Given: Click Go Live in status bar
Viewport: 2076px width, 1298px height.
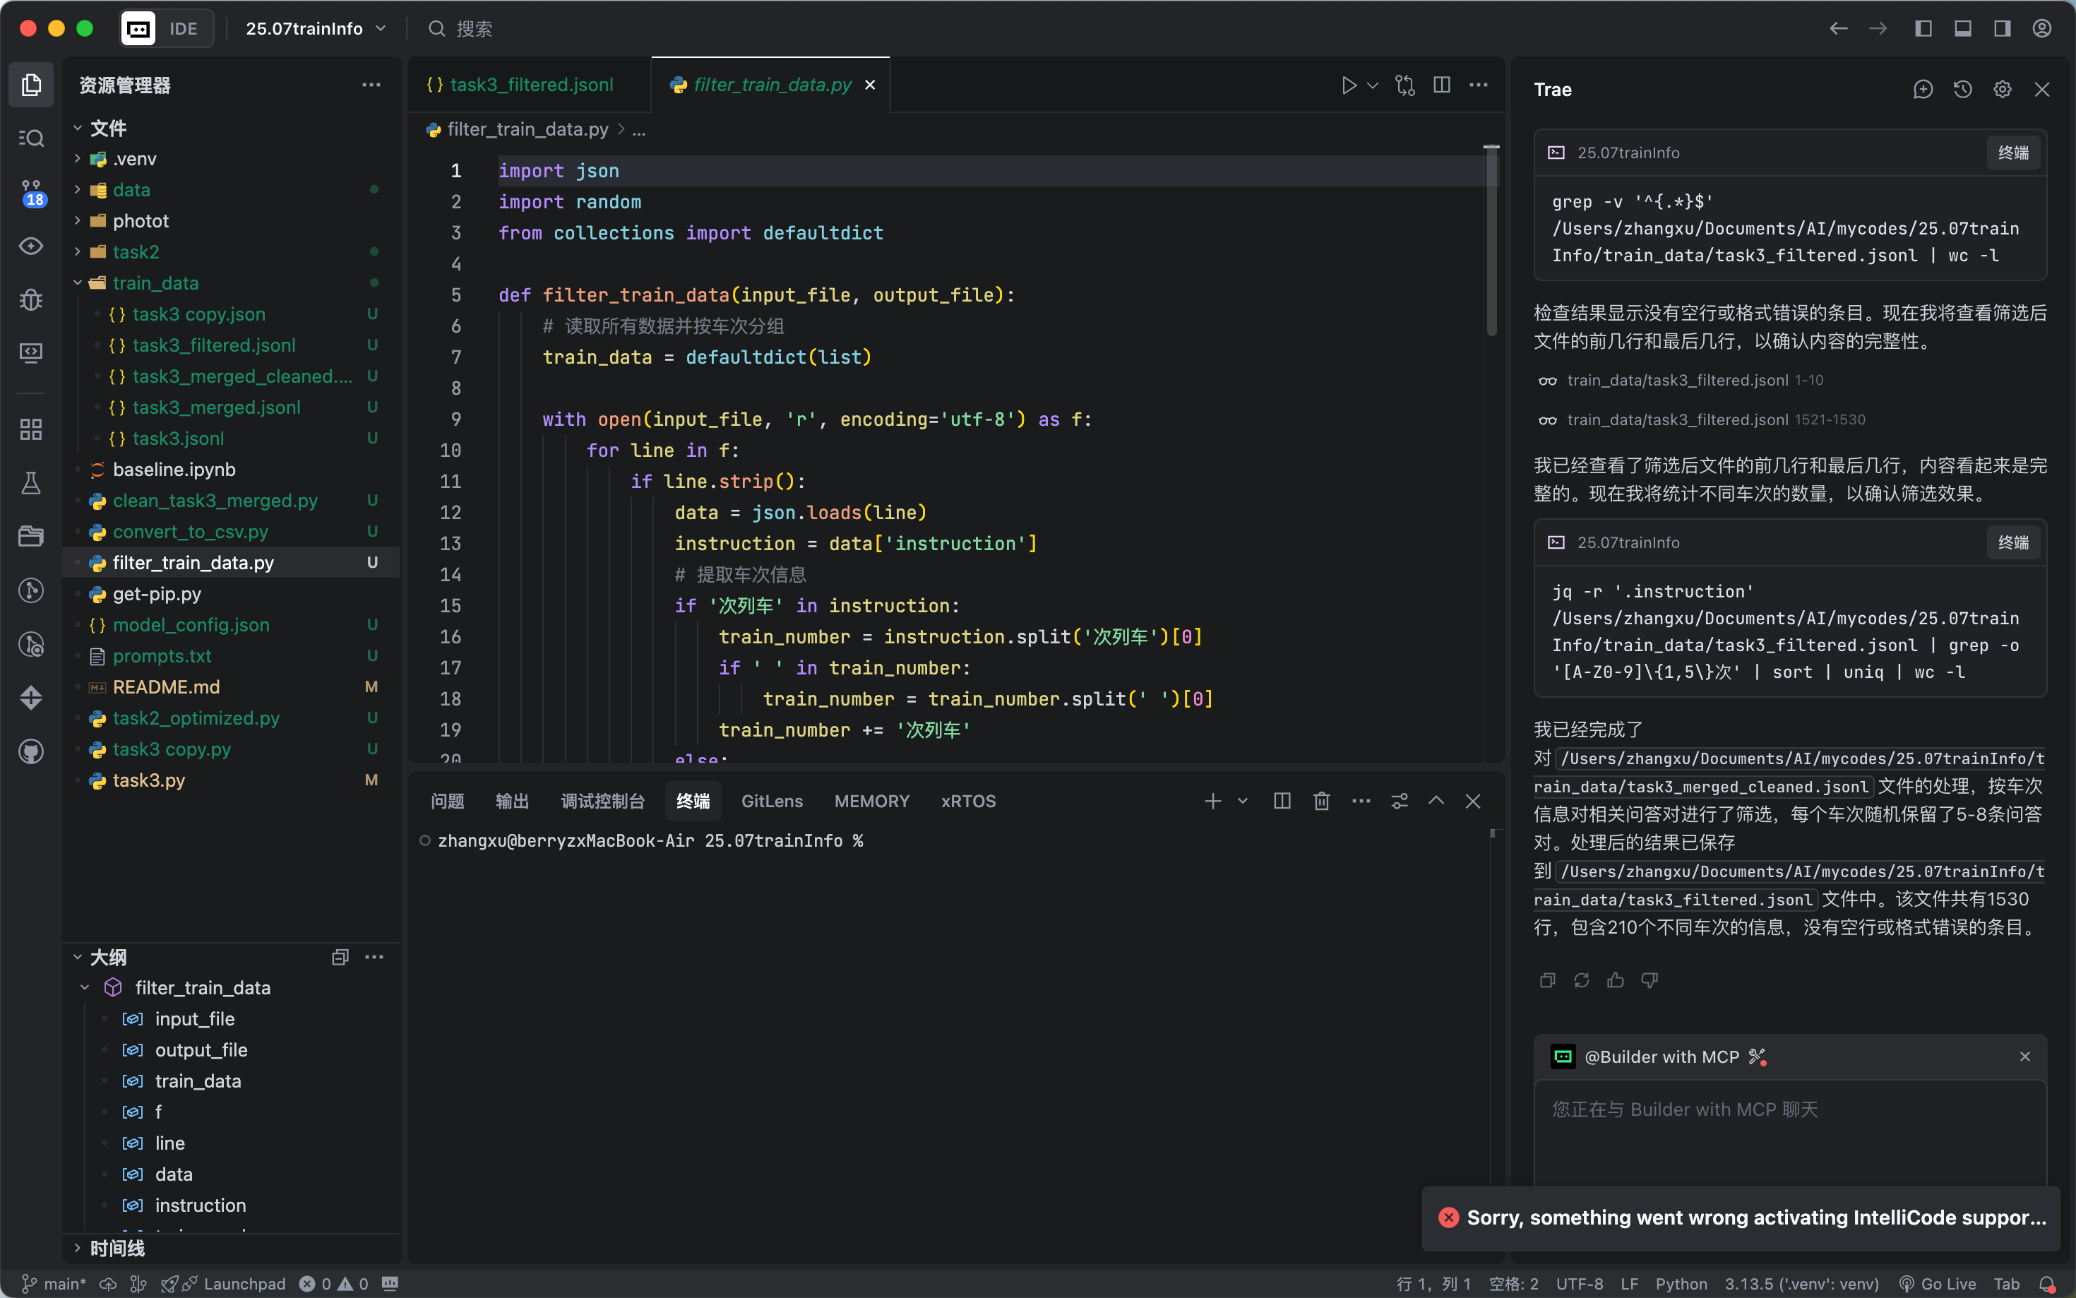Looking at the screenshot, I should coord(1947,1283).
